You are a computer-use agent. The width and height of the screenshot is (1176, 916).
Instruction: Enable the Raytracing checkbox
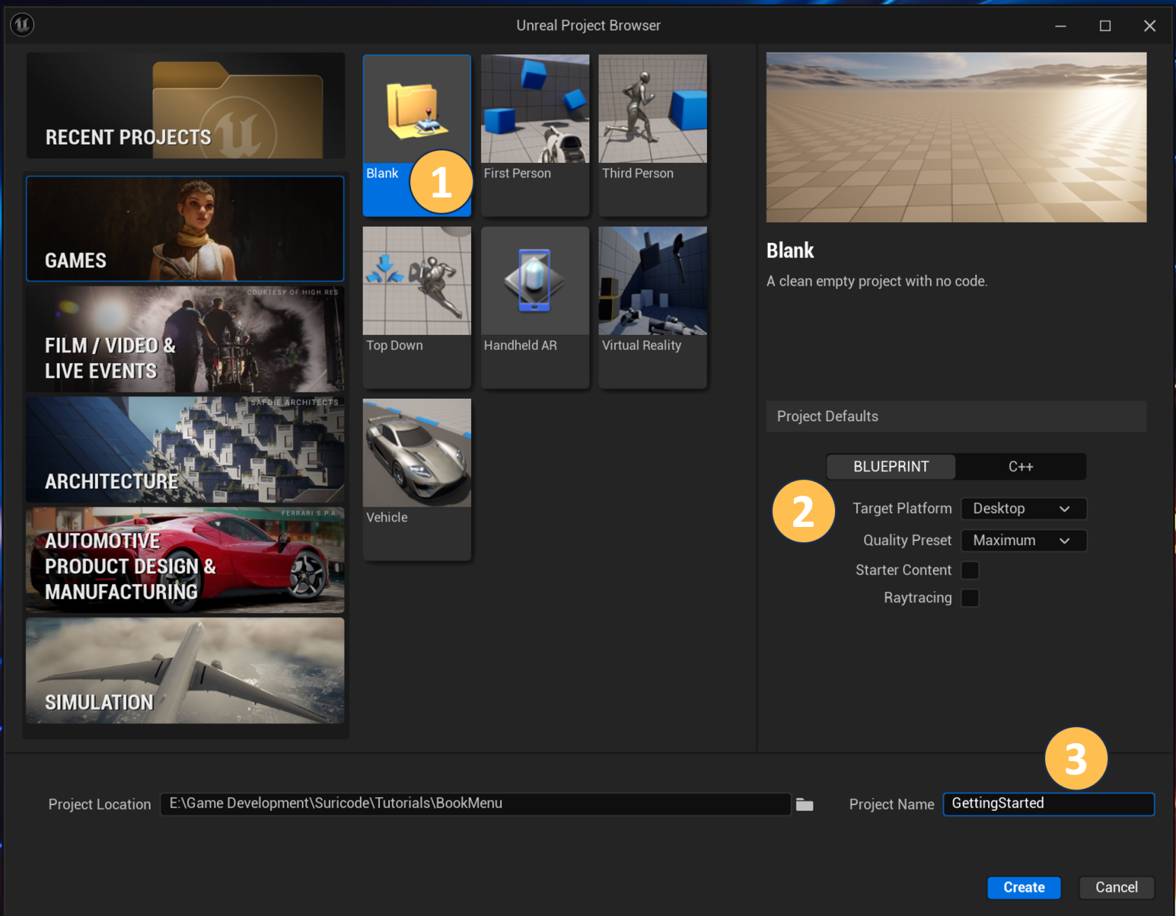(970, 598)
